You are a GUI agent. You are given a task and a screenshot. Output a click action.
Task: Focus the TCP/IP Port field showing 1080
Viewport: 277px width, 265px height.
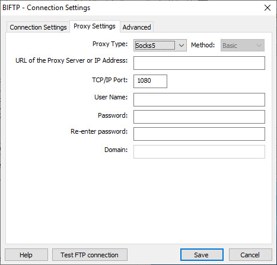point(150,81)
